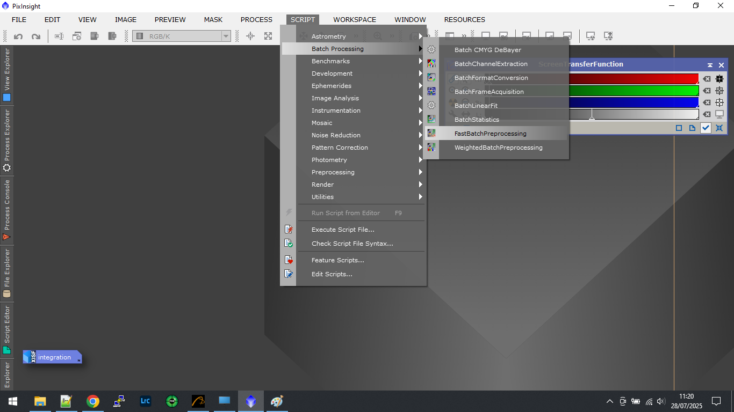Click the green channel gradient slider bar
Screen dimensions: 734x412
pyautogui.click(x=633, y=91)
